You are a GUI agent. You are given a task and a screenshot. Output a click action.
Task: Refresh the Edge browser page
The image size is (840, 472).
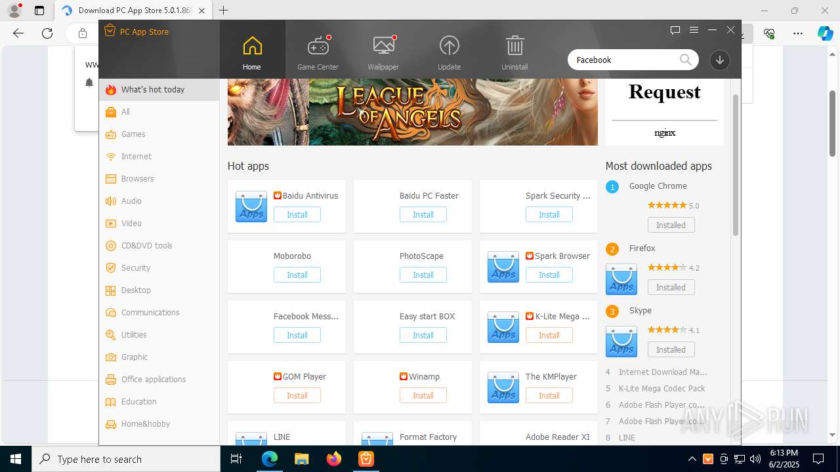(47, 33)
